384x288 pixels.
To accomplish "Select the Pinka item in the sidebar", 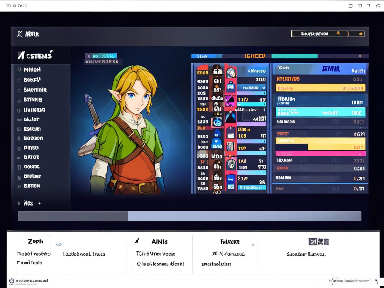I will [x=31, y=148].
